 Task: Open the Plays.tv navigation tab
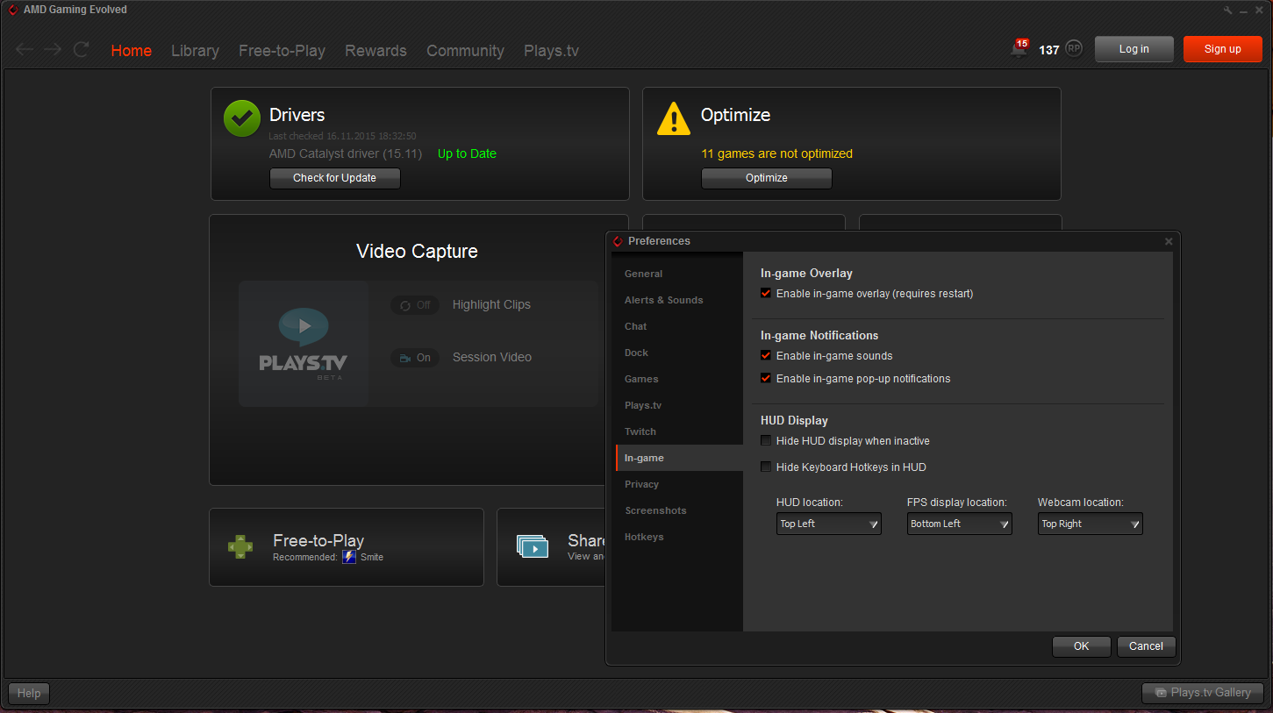[551, 51]
